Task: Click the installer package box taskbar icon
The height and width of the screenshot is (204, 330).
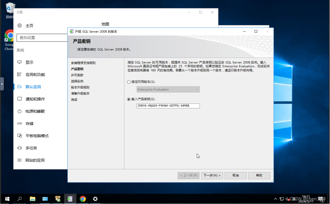Action: coord(58,199)
